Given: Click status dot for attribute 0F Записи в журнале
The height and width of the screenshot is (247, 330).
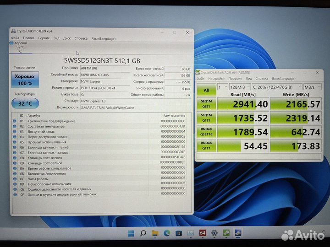Looking at the screenshot, I should [15, 194].
